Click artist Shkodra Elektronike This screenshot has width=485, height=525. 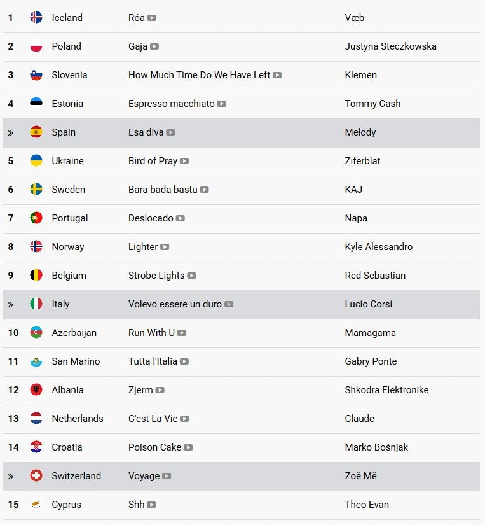386,390
